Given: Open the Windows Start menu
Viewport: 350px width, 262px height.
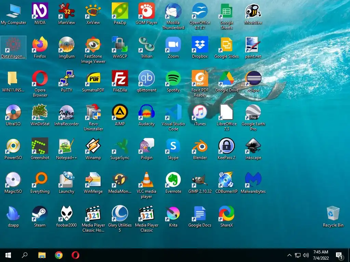Looking at the screenshot, I should click(x=8, y=255).
